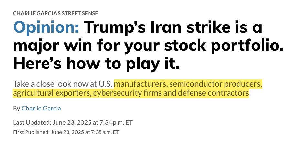The image size is (292, 147).
Task: Click the blue Opinion: label
Action: click(46, 28)
